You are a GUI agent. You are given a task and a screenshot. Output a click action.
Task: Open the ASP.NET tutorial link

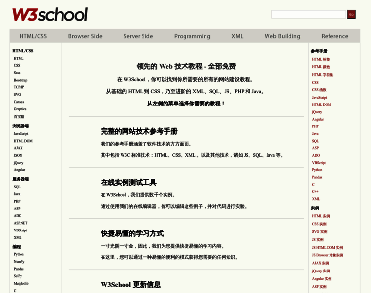pyautogui.click(x=21, y=223)
